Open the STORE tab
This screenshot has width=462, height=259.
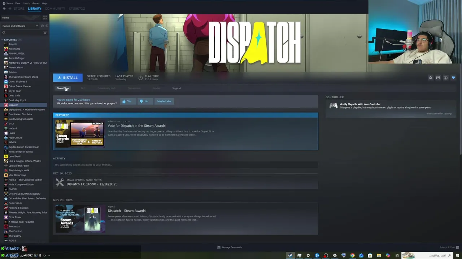(x=19, y=8)
